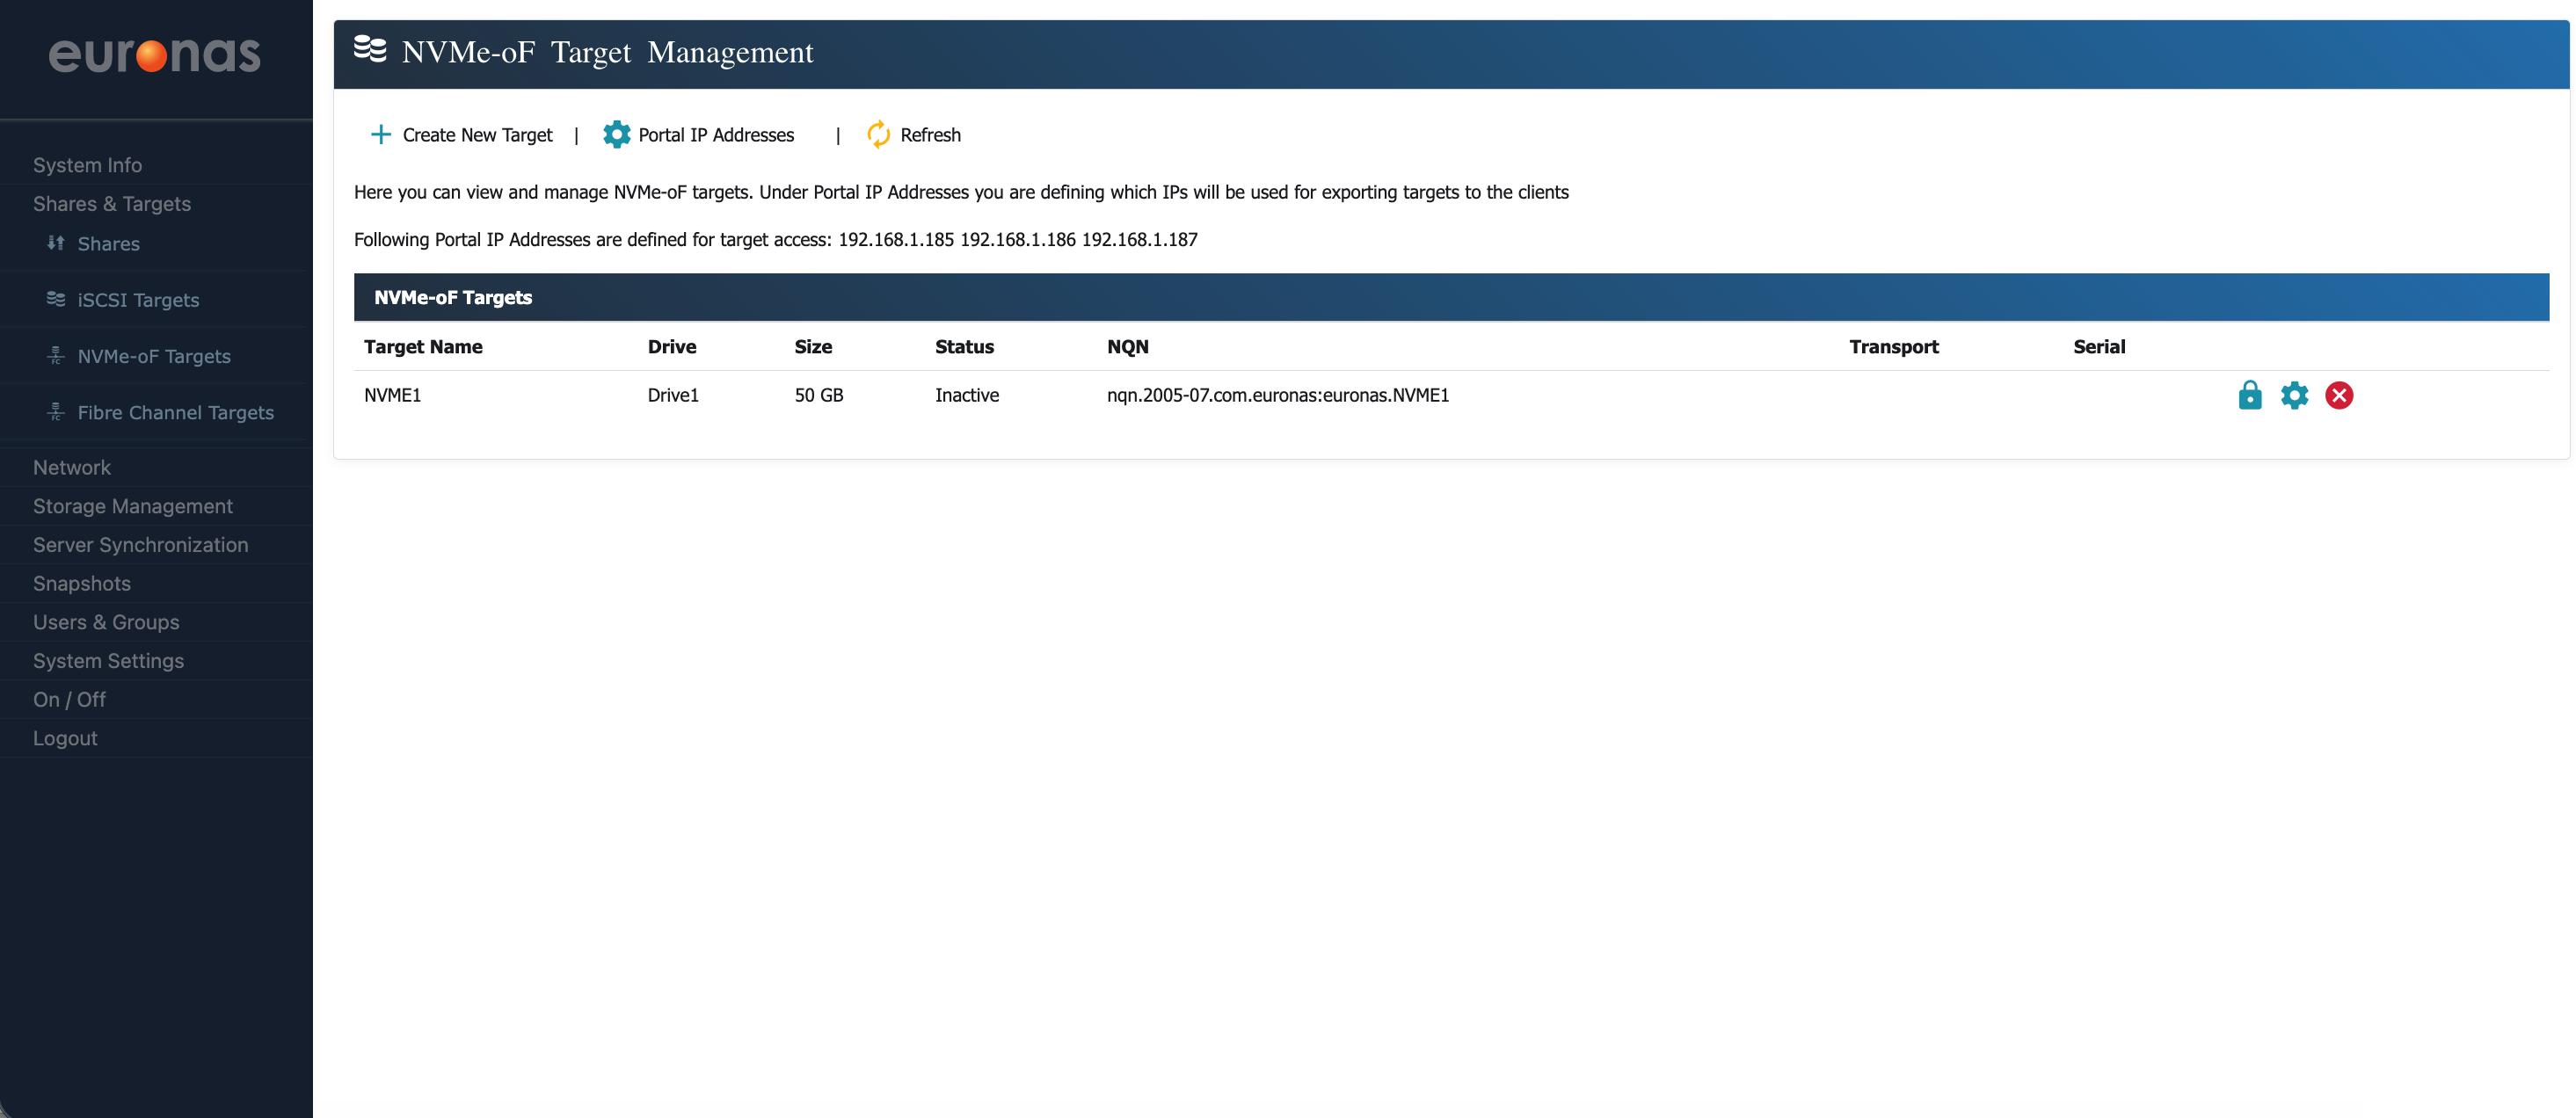This screenshot has height=1118, width=2576.
Task: Open iSCSI Targets in the sidebar
Action: (138, 299)
